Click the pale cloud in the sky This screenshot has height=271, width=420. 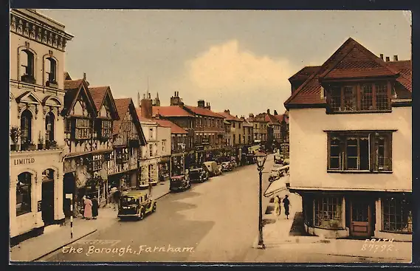[x=238, y=67]
